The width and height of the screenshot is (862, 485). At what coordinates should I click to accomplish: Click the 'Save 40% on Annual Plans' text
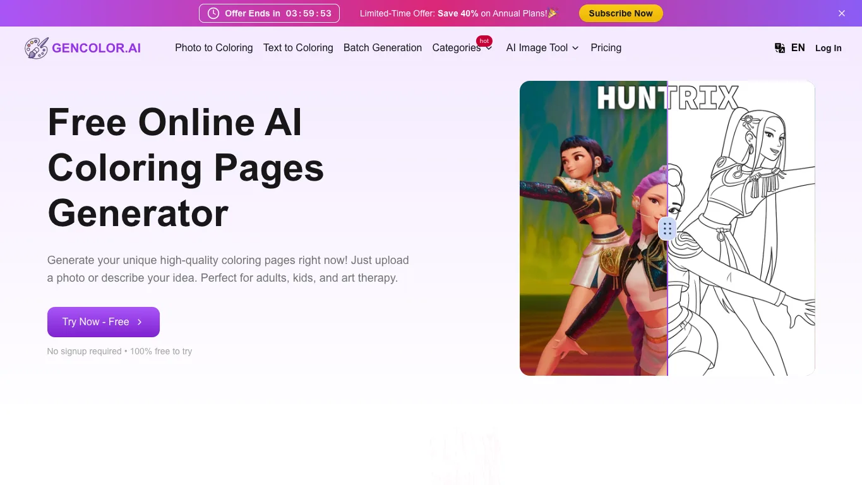pos(493,13)
